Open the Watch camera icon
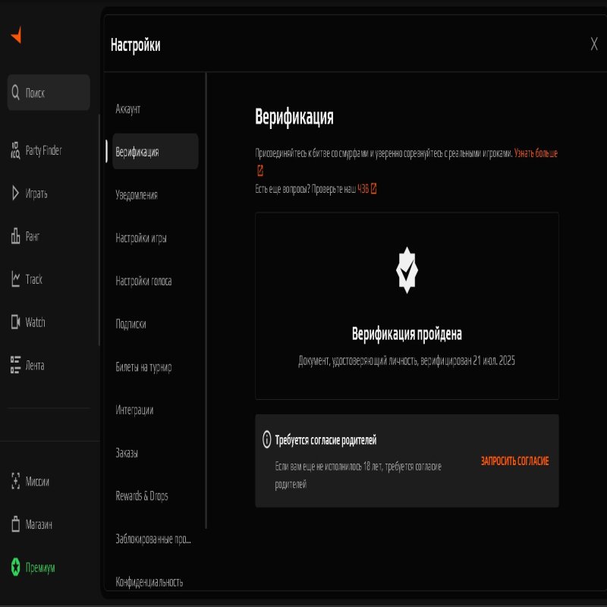Viewport: 607px width, 607px height. (15, 322)
